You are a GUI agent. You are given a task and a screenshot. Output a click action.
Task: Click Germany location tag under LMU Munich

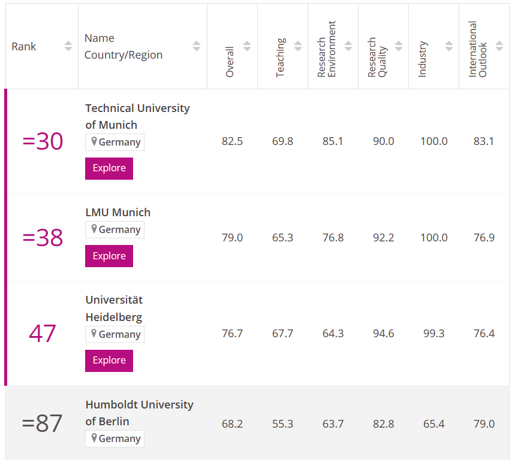click(x=115, y=230)
